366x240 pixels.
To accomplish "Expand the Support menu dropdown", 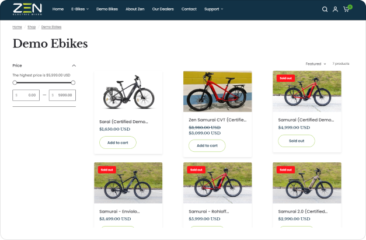I will click(x=214, y=9).
